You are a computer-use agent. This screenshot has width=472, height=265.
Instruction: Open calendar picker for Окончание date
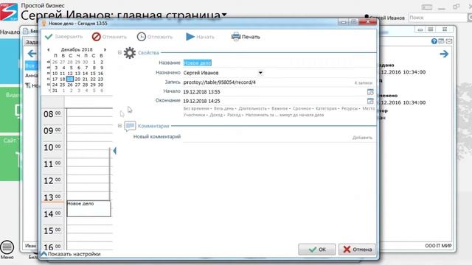(x=370, y=101)
